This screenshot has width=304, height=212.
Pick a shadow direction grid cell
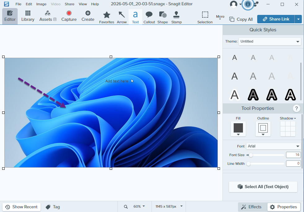coord(288,129)
